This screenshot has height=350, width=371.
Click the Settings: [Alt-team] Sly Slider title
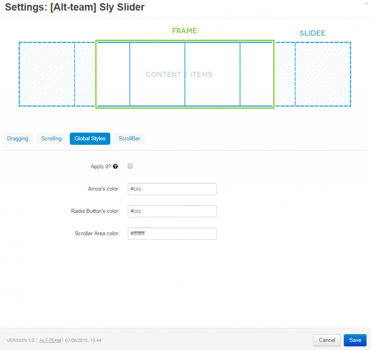tap(75, 7)
